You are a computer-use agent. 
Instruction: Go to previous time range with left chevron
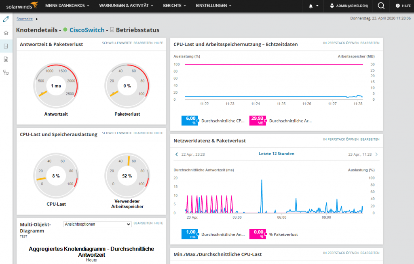177,154
